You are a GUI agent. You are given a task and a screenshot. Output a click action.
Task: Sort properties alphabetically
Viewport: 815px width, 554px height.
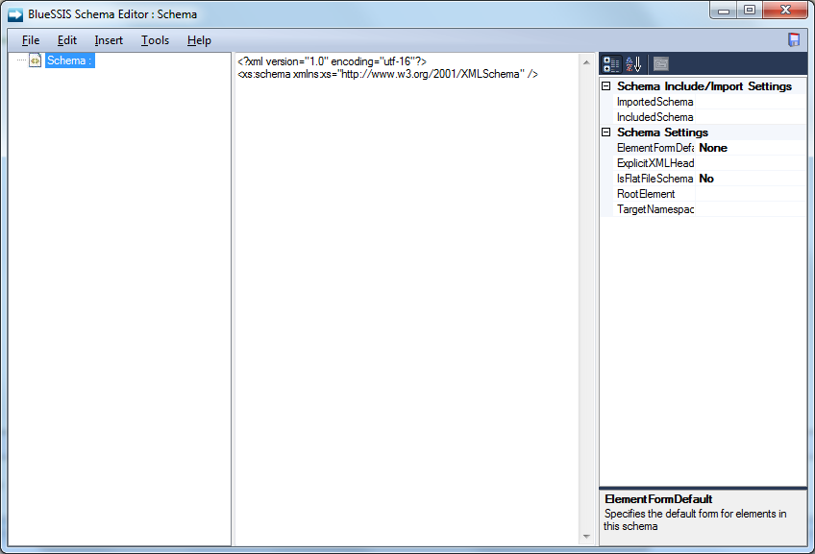click(x=633, y=64)
